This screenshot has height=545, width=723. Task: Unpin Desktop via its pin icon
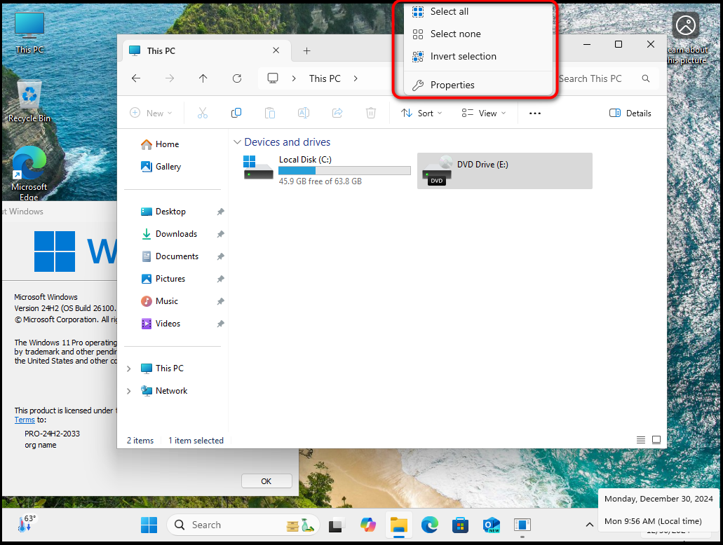[x=220, y=212]
